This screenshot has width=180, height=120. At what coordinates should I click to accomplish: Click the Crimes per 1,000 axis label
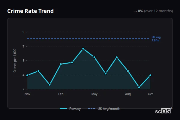[15, 61]
